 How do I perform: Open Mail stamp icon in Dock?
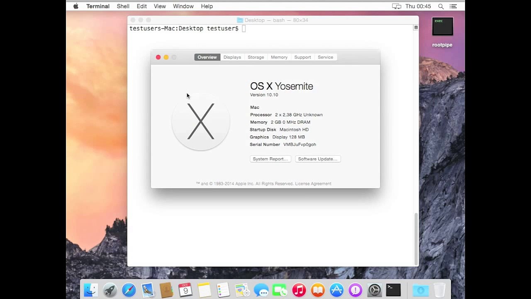(148, 290)
